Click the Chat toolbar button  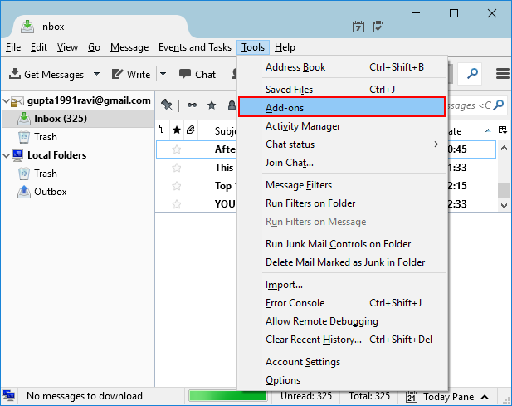(x=197, y=74)
